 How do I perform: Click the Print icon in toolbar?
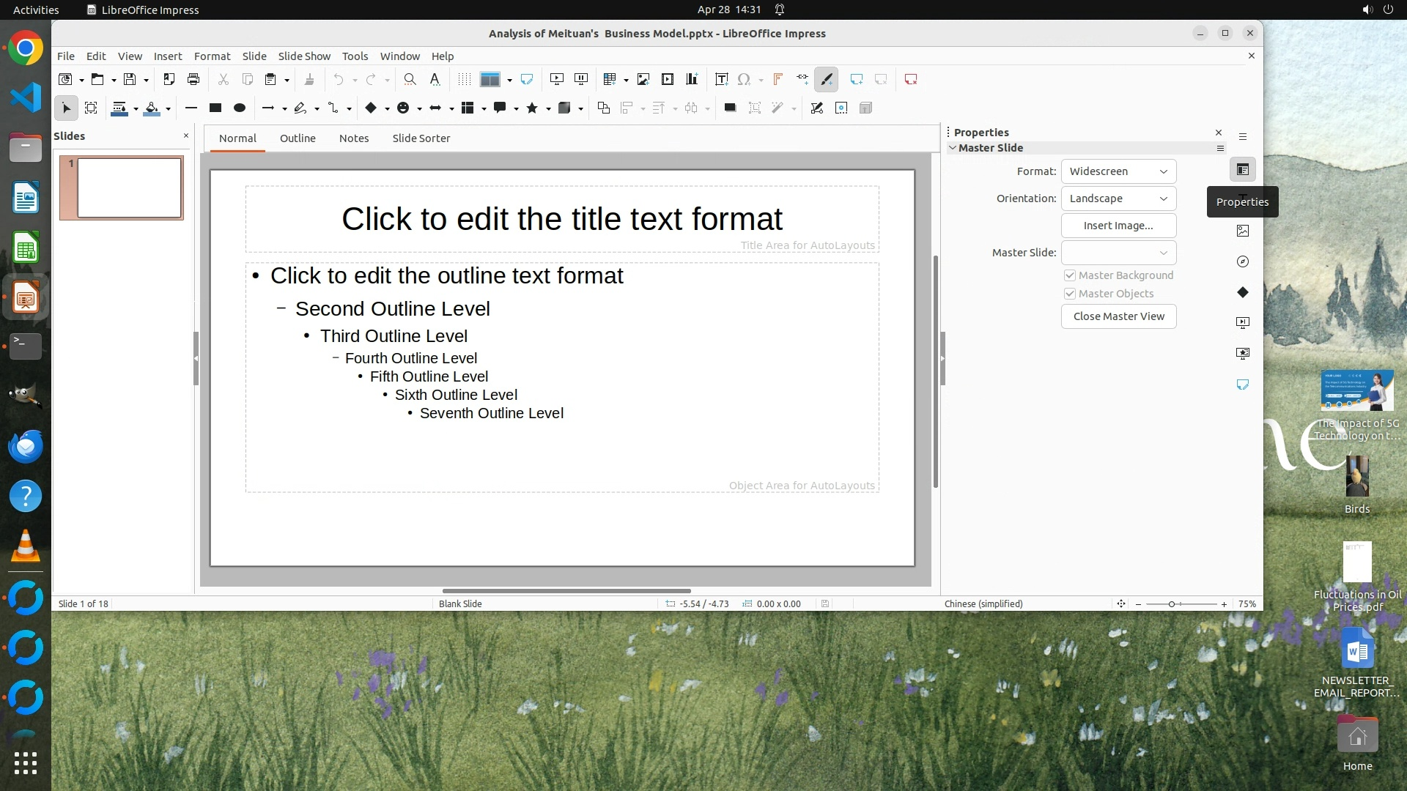[193, 79]
